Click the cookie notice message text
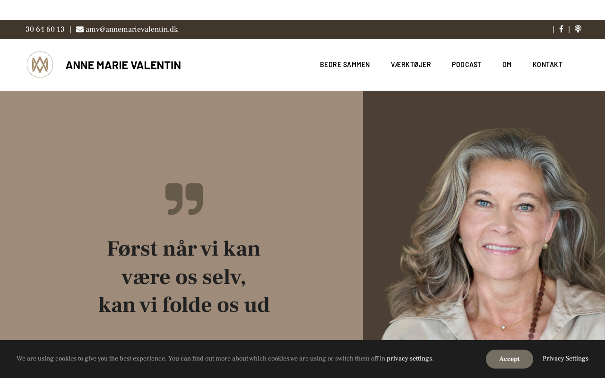Screen dimensions: 605x378 225,359
